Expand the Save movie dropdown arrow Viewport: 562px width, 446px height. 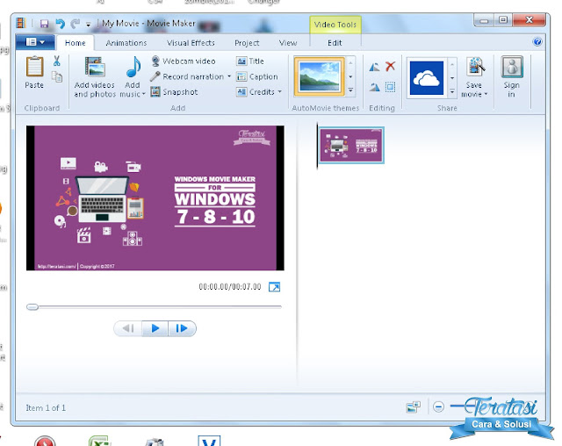(x=486, y=94)
